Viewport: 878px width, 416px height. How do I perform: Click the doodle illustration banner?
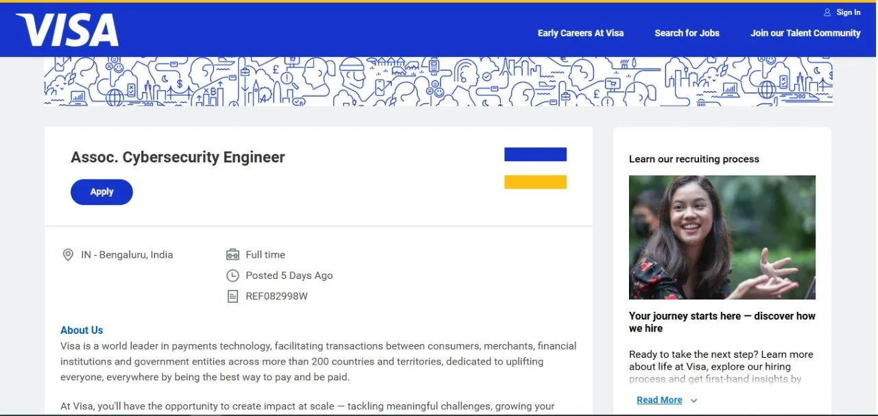pos(438,82)
